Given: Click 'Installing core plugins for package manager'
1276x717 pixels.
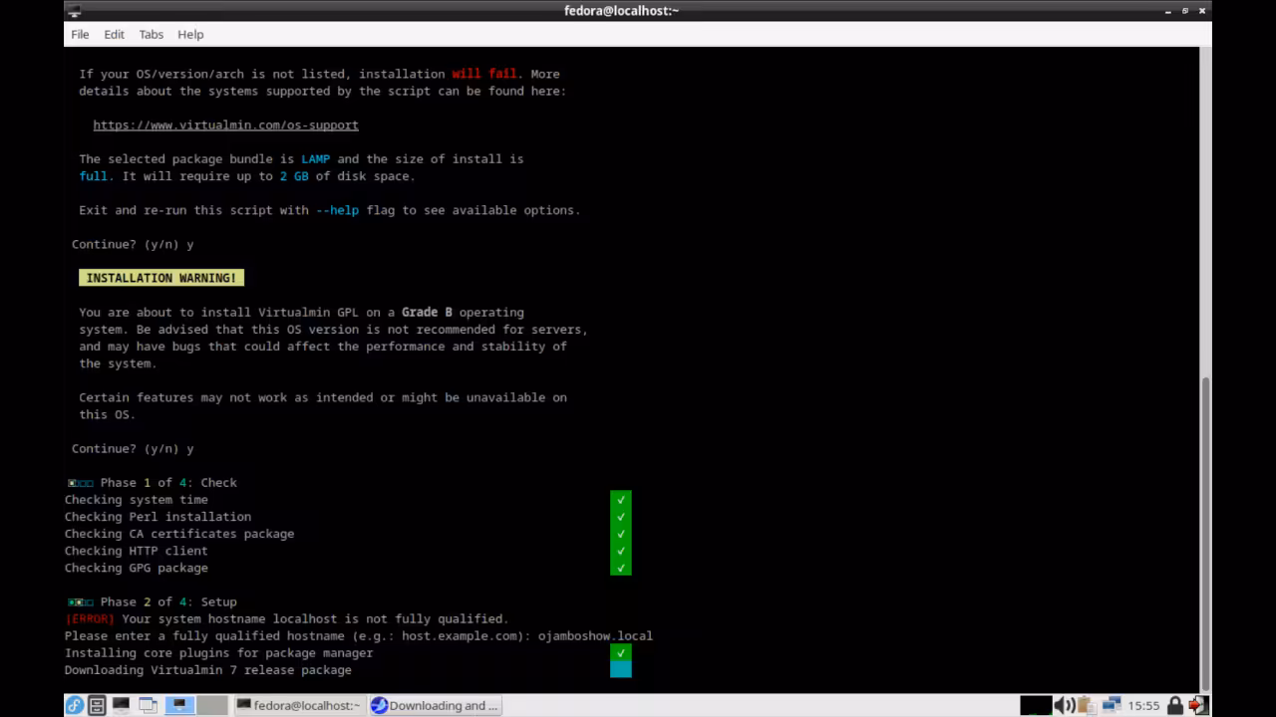Looking at the screenshot, I should [x=219, y=653].
